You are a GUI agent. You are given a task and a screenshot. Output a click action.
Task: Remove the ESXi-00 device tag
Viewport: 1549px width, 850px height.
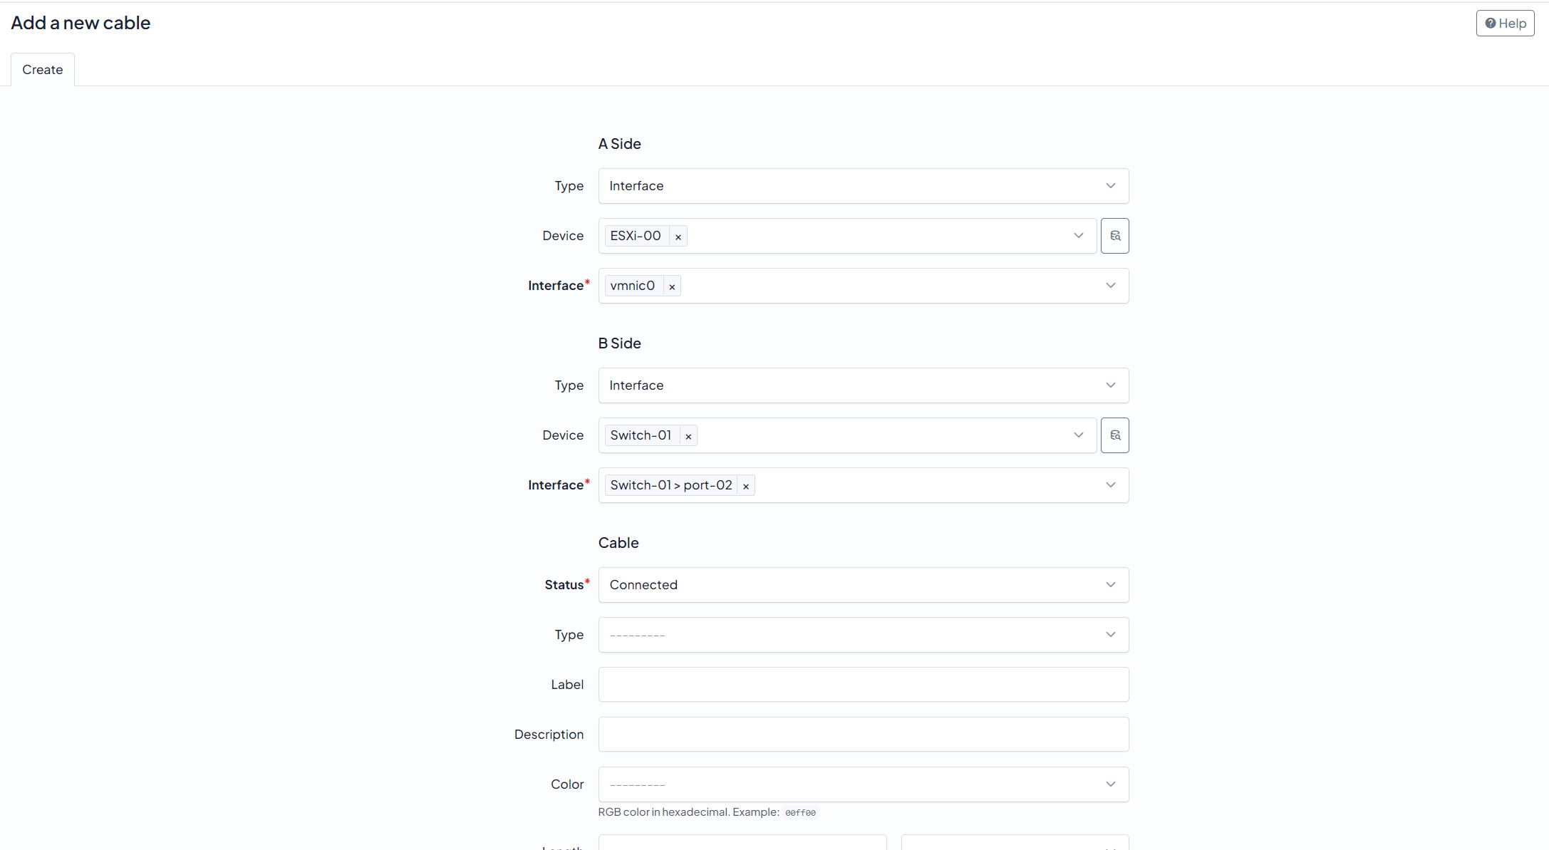[678, 237]
